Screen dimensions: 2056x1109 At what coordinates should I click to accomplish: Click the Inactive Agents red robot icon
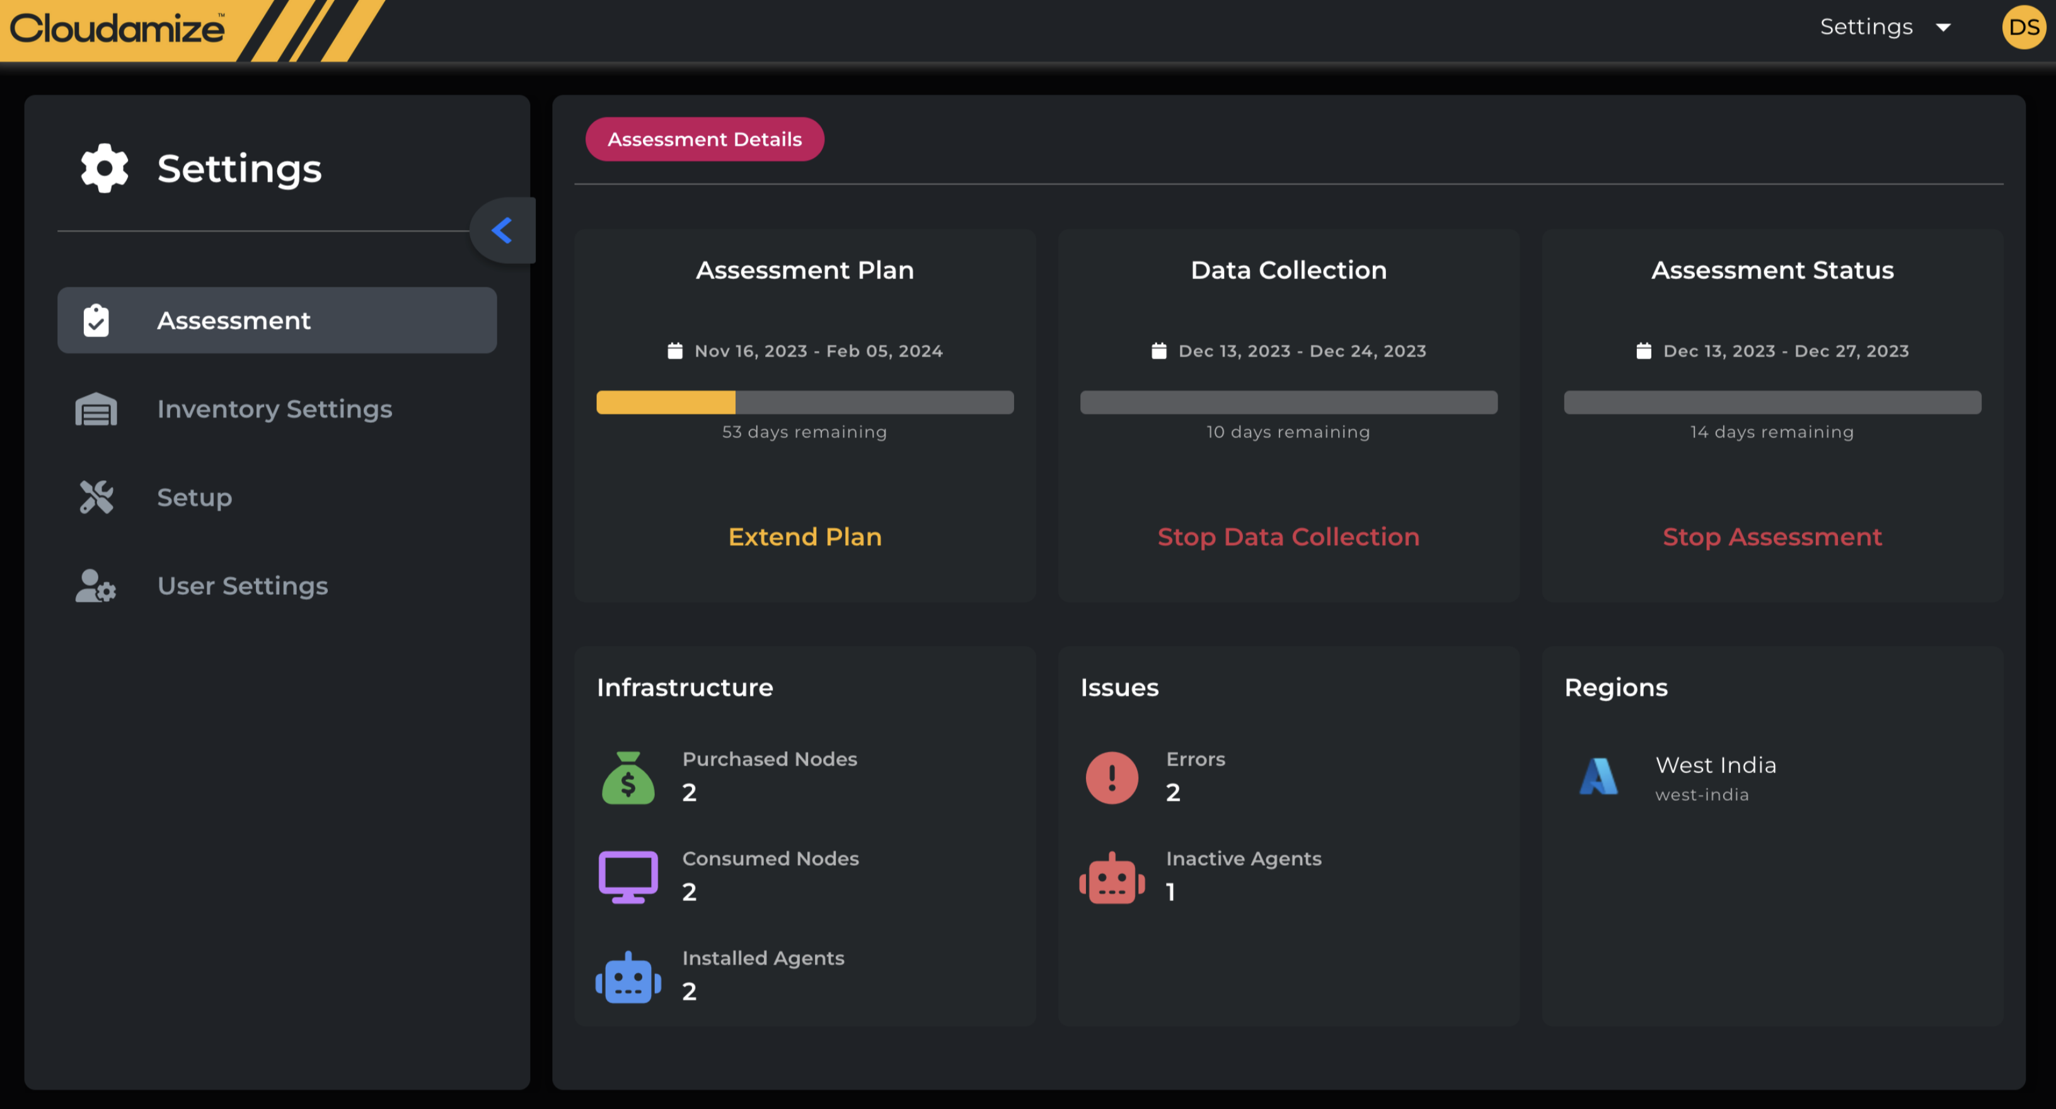click(x=1112, y=878)
